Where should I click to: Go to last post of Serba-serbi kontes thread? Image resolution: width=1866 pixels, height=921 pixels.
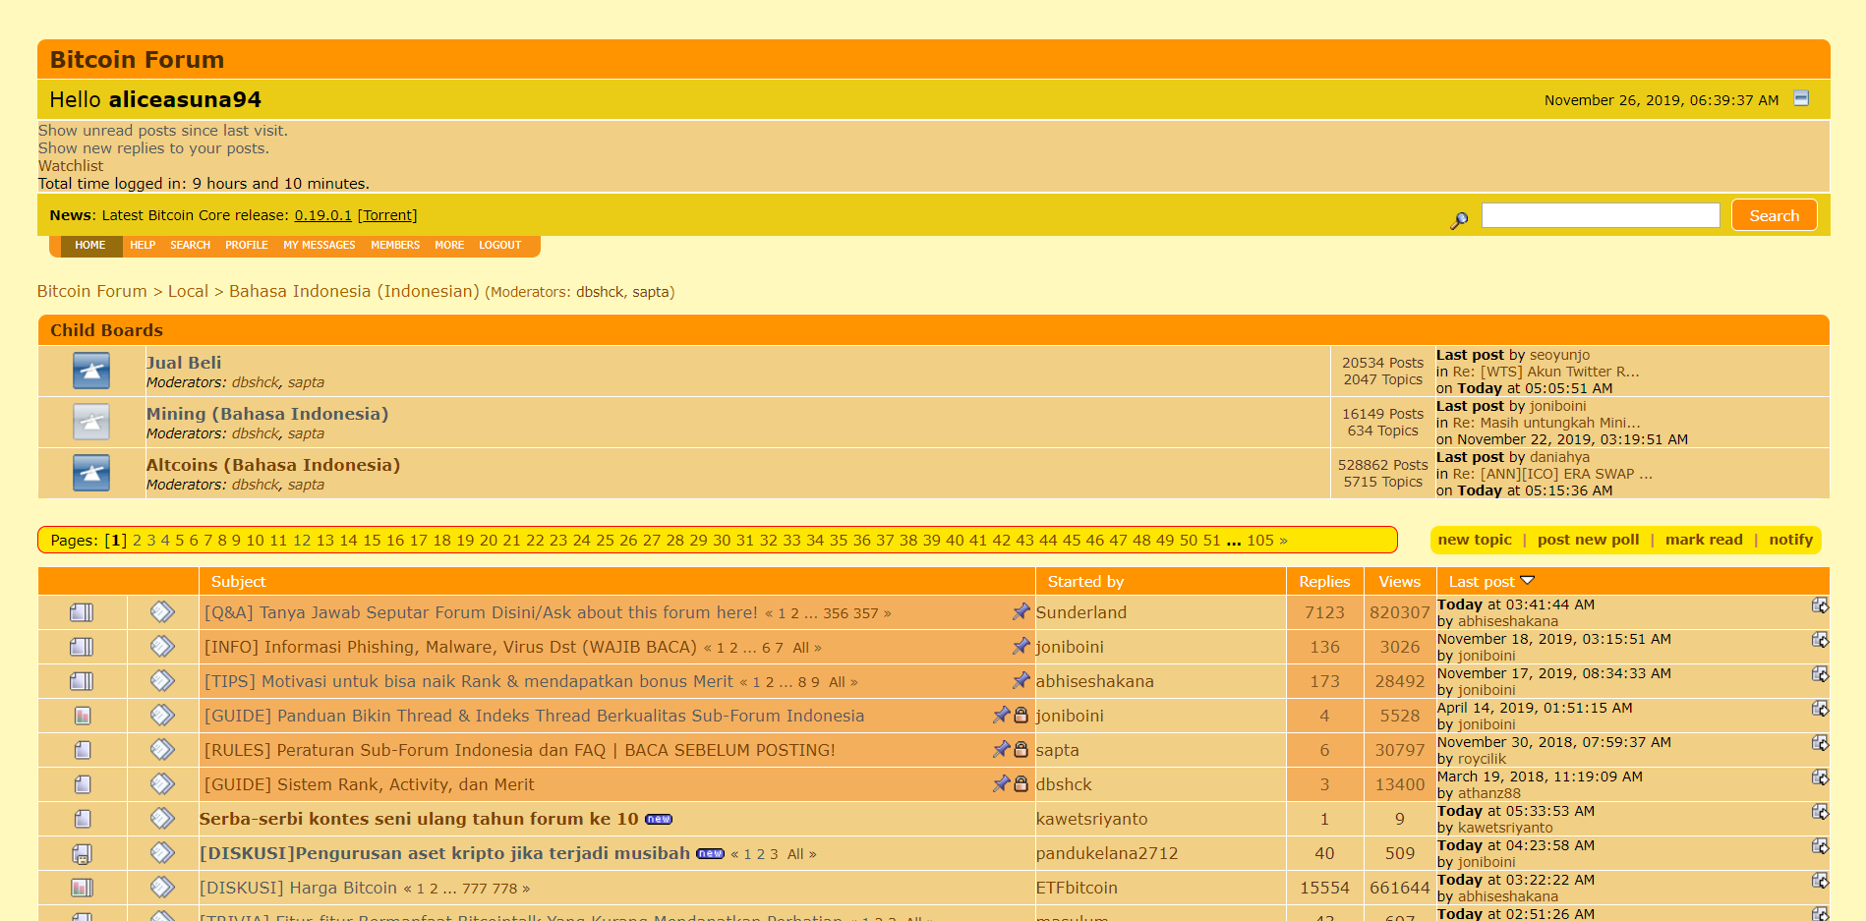tap(1820, 812)
